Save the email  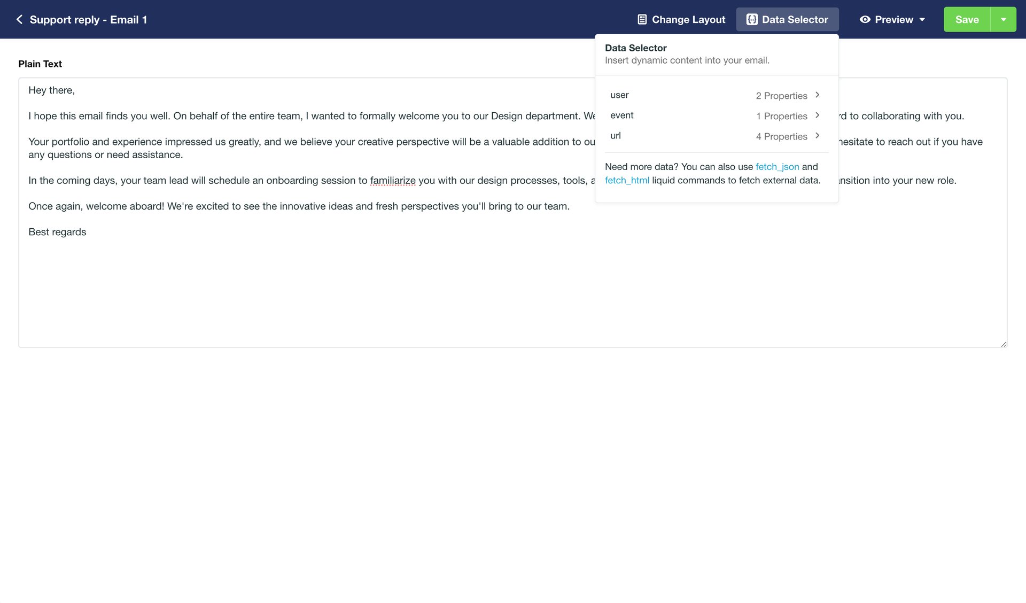coord(967,20)
